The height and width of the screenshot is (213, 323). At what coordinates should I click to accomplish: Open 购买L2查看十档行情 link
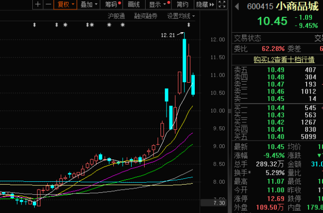click(x=284, y=59)
